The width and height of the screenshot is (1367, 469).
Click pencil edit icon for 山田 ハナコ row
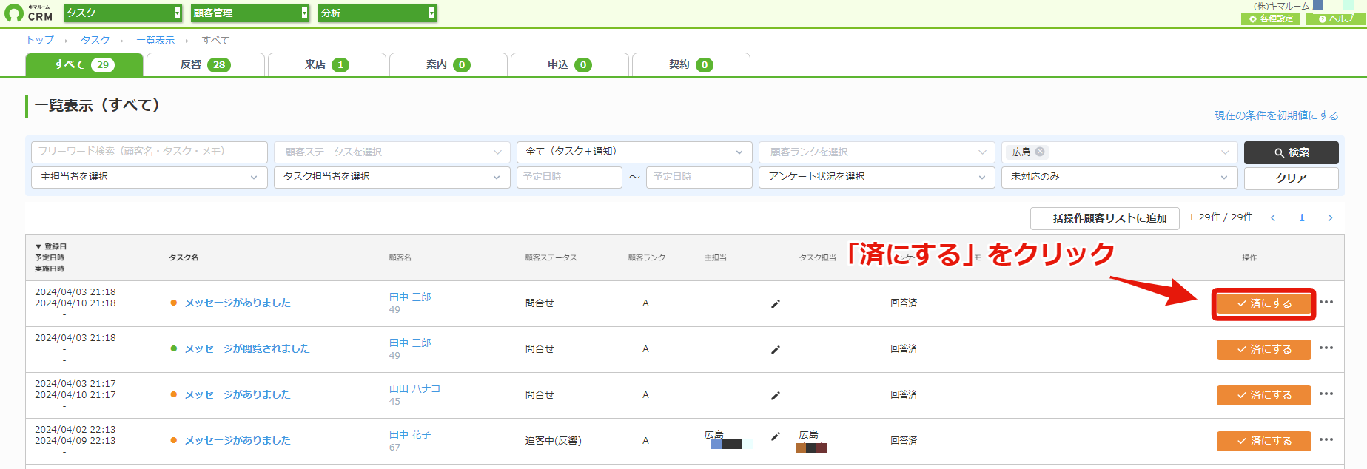tap(775, 395)
